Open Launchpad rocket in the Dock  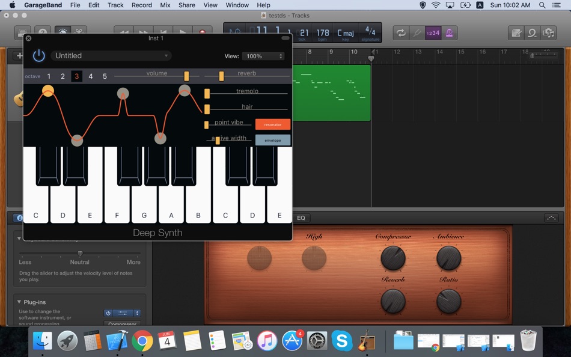pyautogui.click(x=67, y=341)
